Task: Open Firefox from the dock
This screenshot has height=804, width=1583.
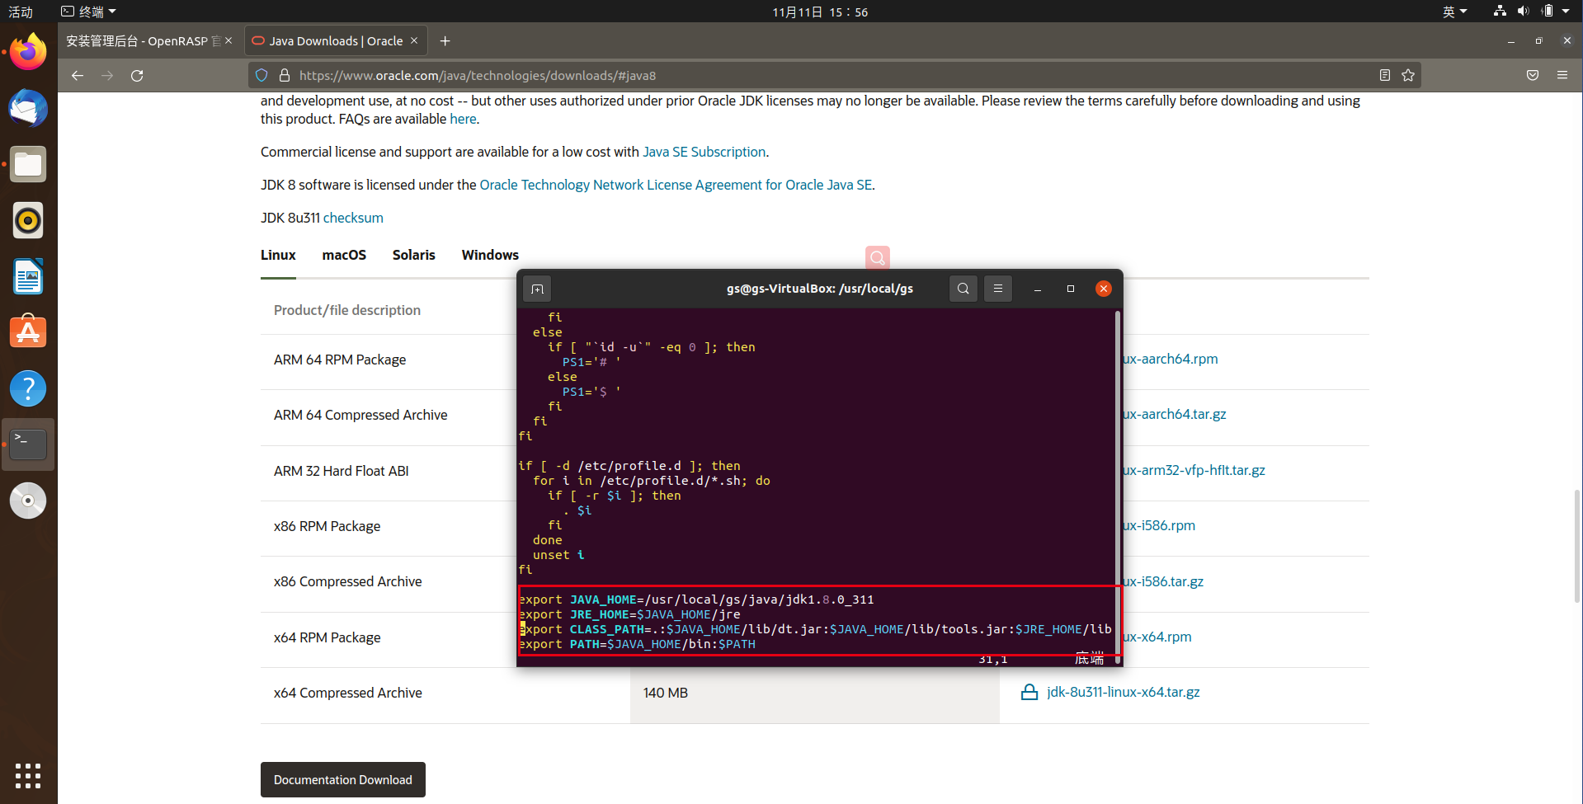Action: click(x=28, y=51)
